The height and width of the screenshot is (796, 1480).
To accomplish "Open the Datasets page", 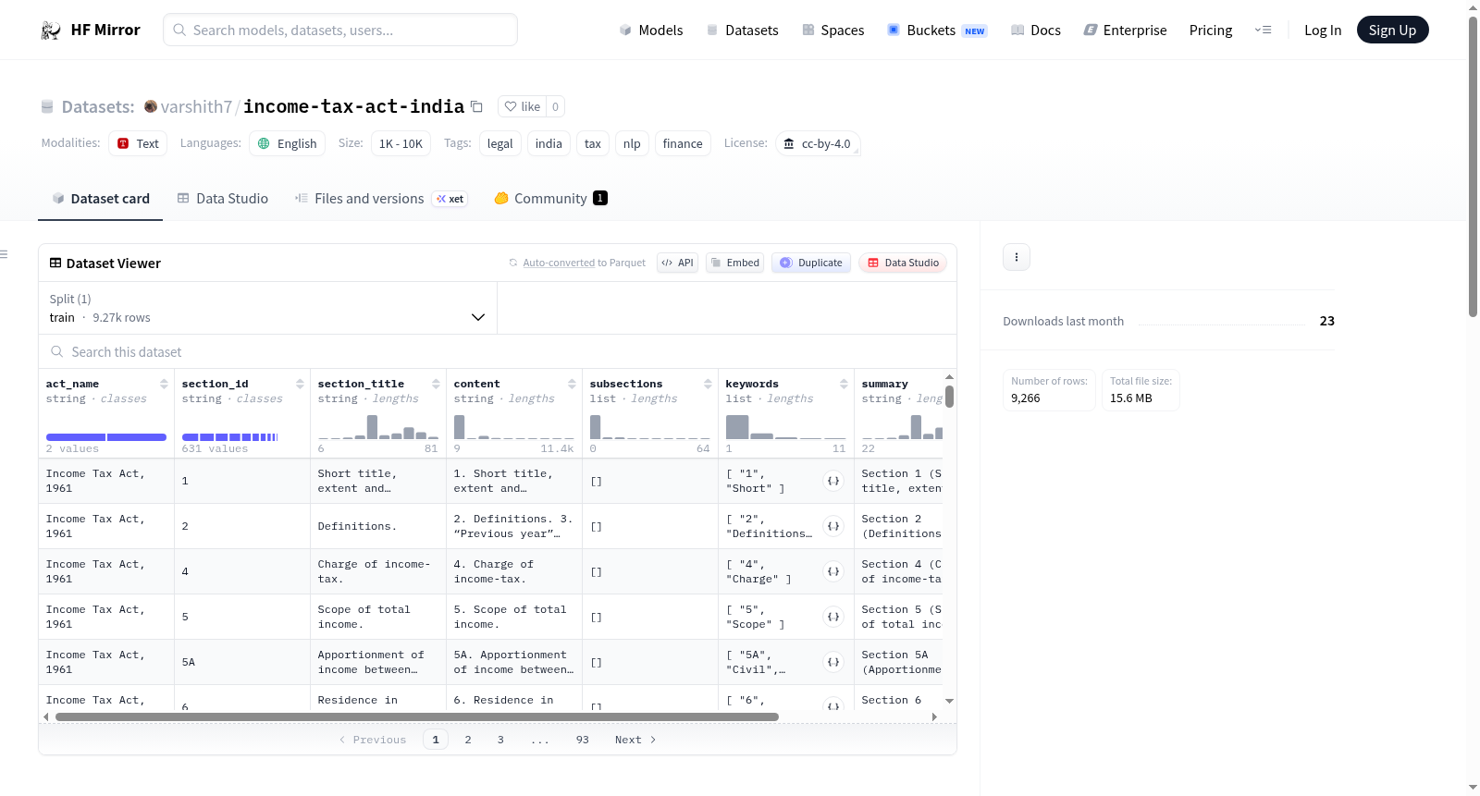I will [x=742, y=30].
